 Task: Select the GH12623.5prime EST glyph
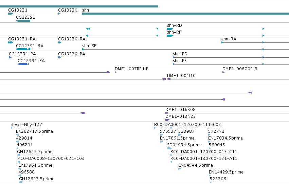[21, 182]
